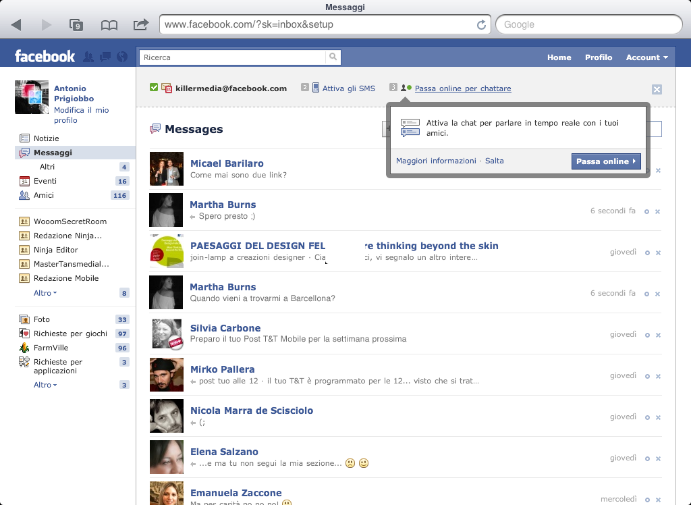Expand Altro under the groups list
Image resolution: width=691 pixels, height=505 pixels.
[x=45, y=293]
